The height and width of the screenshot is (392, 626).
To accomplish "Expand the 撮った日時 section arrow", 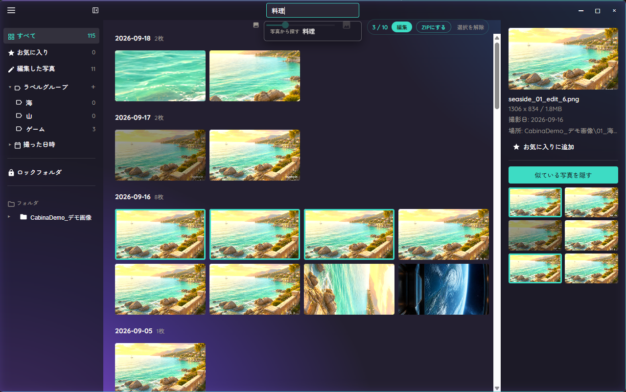I will coord(10,145).
